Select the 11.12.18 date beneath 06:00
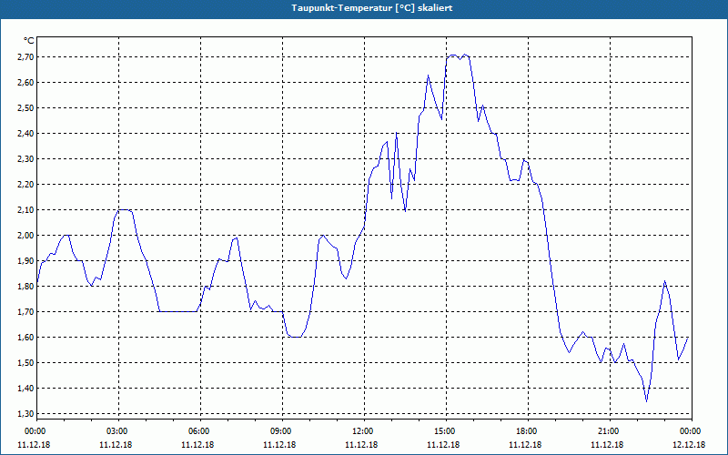Image resolution: width=728 pixels, height=455 pixels. pyautogui.click(x=197, y=445)
